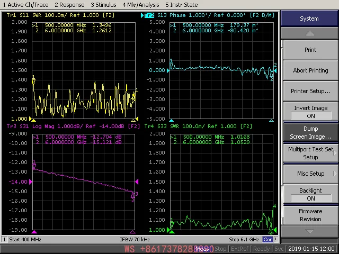Viewport: 339px width, 254px height.
Task: Click Dump Screen Image softkey
Action: coord(310,133)
